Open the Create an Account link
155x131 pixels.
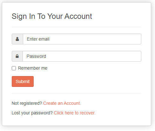pos(62,103)
